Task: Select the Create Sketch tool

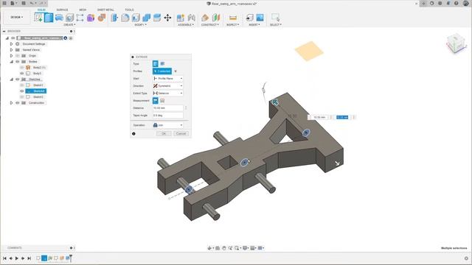Action: point(38,18)
